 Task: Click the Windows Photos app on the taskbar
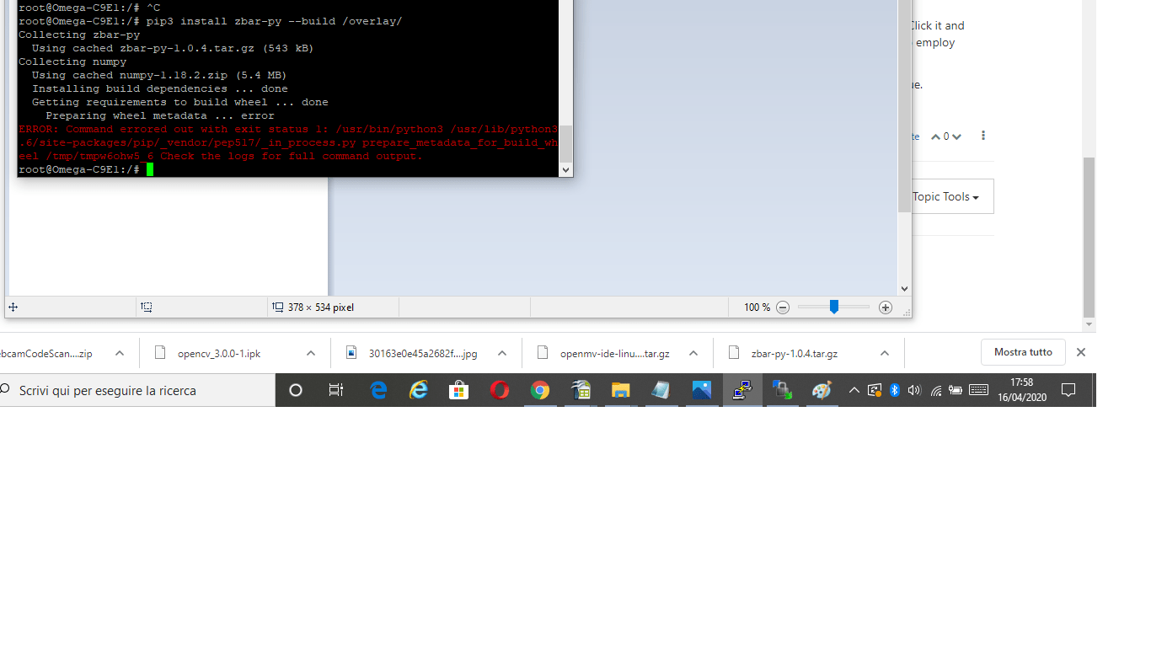coord(702,390)
